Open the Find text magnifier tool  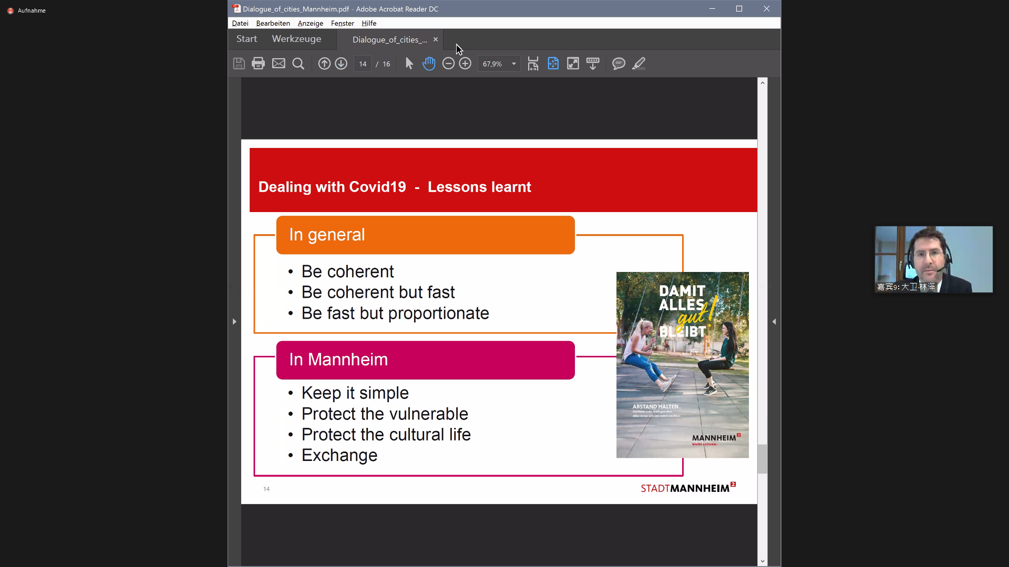[x=298, y=64]
